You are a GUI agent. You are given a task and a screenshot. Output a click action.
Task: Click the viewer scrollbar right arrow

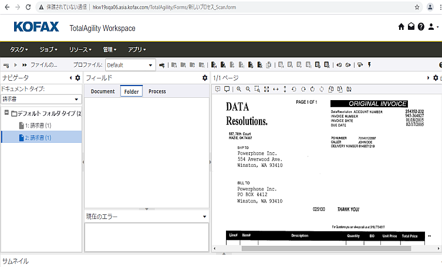click(438, 248)
